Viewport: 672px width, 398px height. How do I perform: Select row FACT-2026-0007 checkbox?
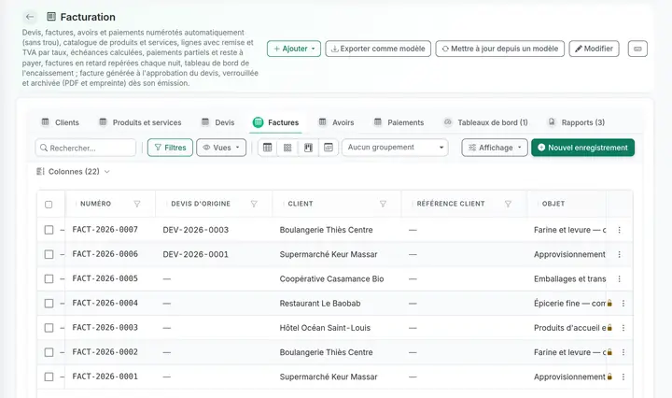(49, 230)
